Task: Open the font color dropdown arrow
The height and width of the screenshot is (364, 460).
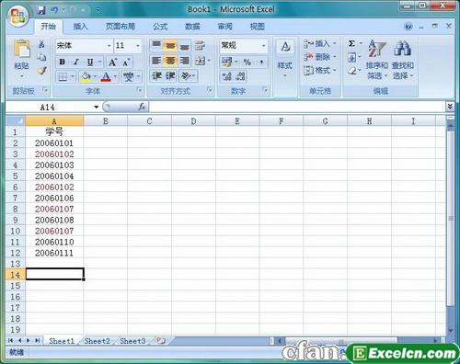Action: click(x=115, y=76)
